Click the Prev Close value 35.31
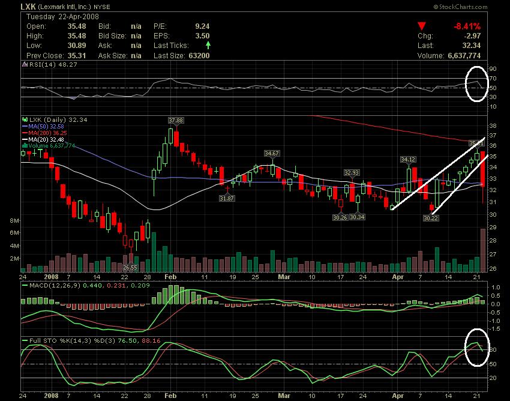 [x=77, y=56]
